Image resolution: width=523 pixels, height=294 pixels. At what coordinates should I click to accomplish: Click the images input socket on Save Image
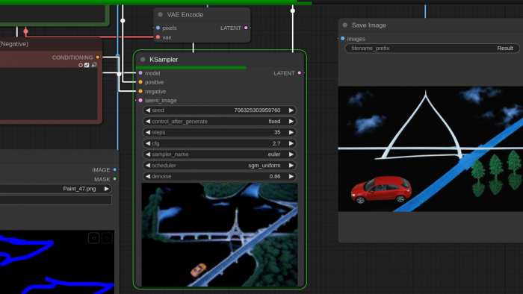pyautogui.click(x=342, y=39)
